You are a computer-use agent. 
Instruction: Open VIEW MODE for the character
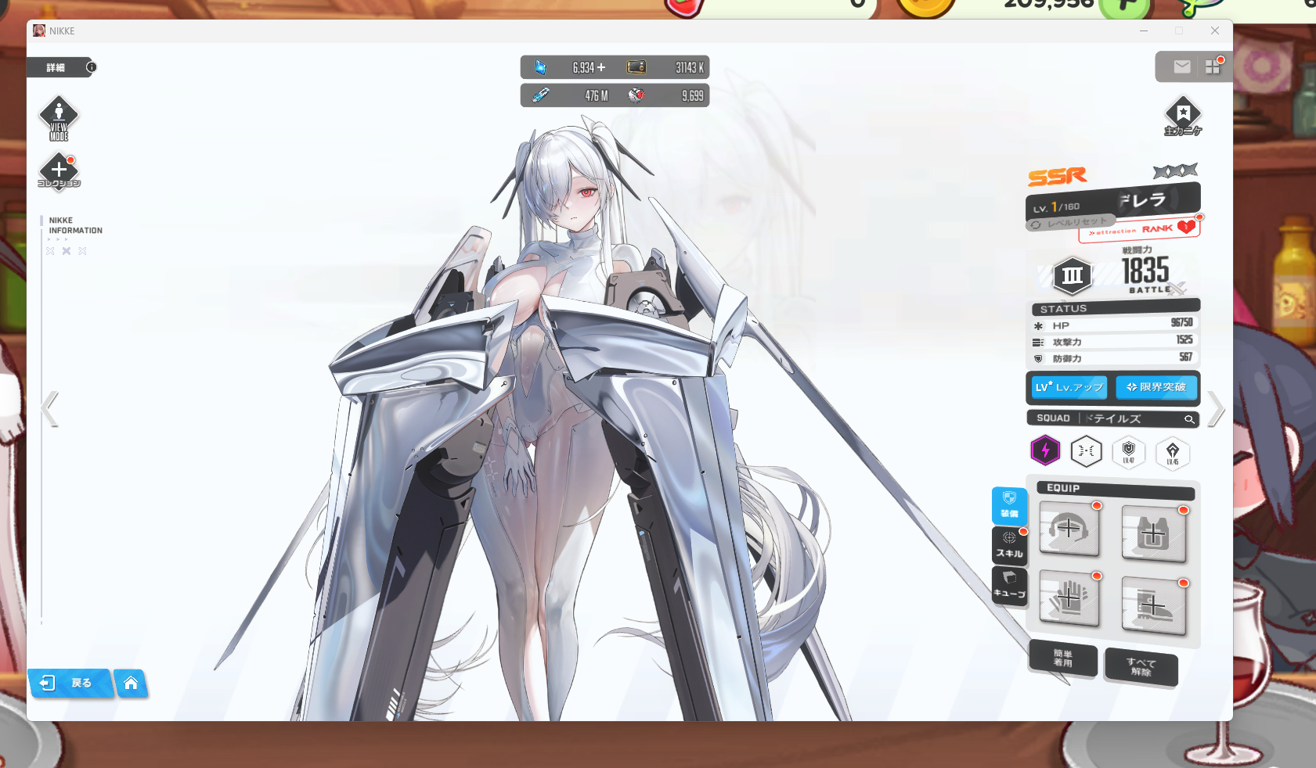59,118
